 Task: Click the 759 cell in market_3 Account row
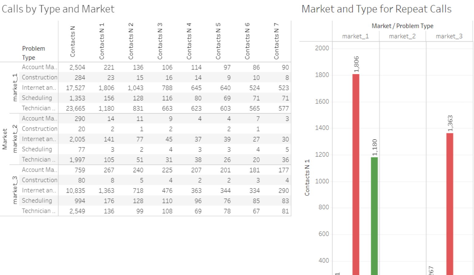coord(80,170)
